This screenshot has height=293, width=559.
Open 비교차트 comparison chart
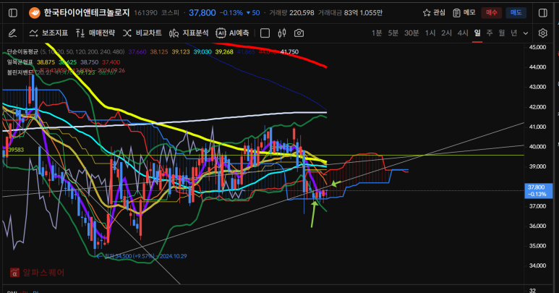coord(142,33)
